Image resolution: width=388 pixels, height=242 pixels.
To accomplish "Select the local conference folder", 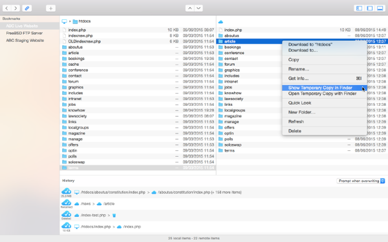I will pos(138,70).
